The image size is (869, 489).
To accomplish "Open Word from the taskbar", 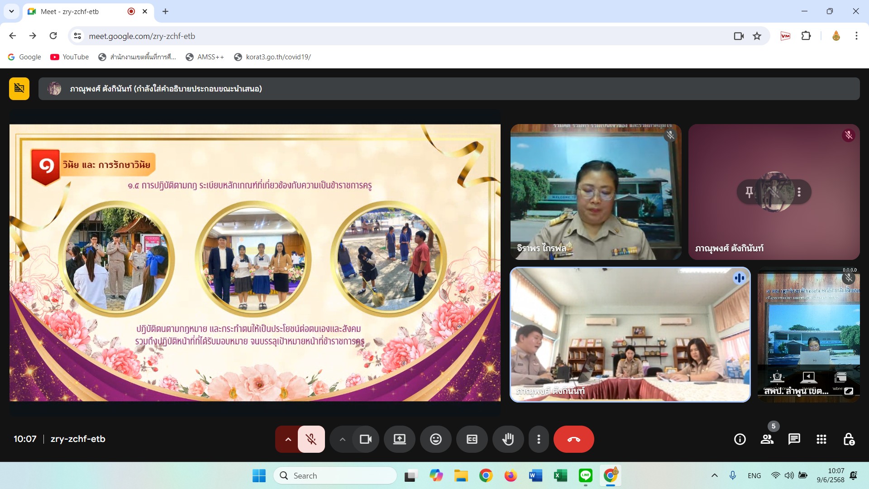I will coord(535,476).
